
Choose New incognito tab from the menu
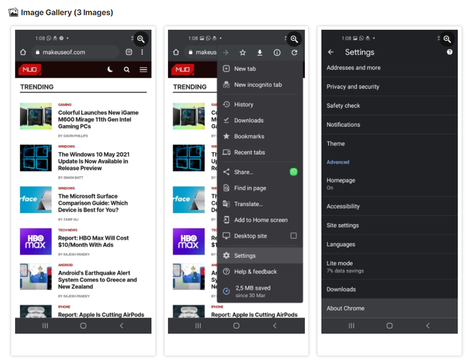point(258,85)
